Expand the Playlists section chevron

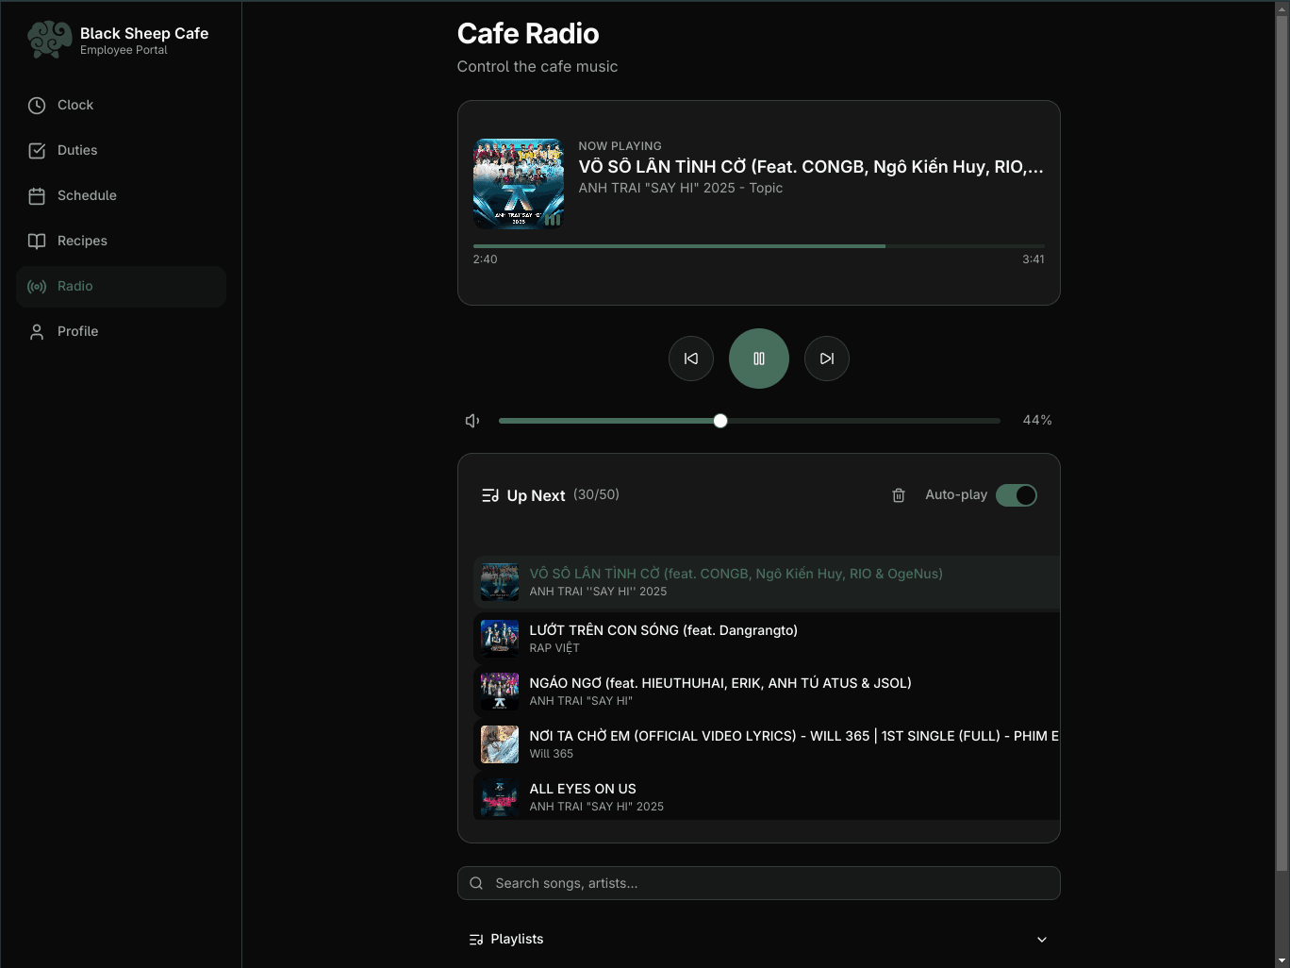(x=1042, y=939)
